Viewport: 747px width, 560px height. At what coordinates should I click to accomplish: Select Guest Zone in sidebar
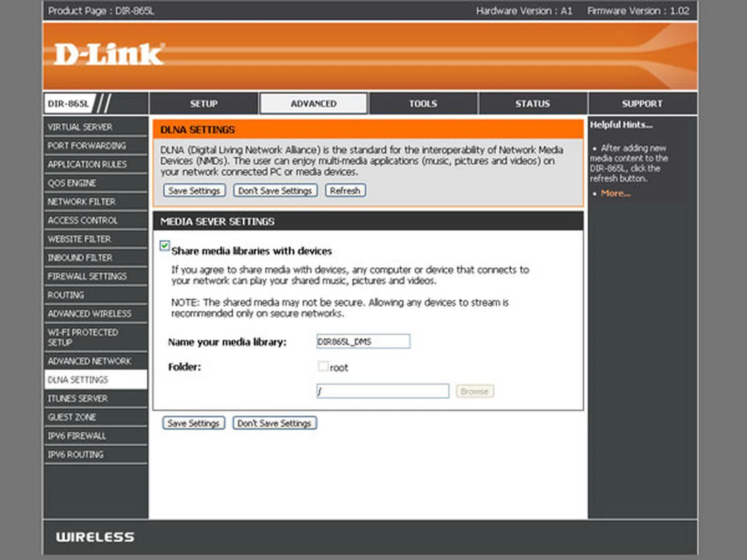(72, 417)
